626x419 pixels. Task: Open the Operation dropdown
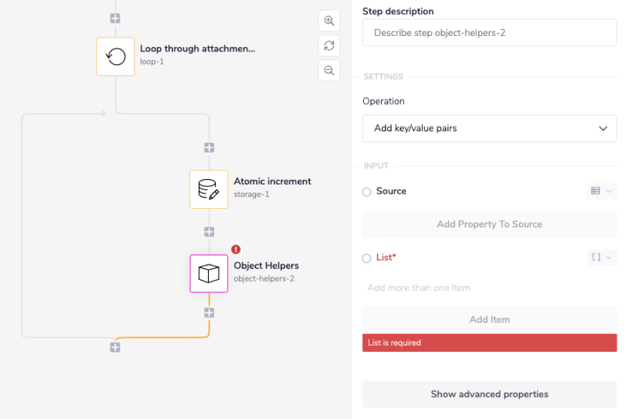(x=489, y=128)
